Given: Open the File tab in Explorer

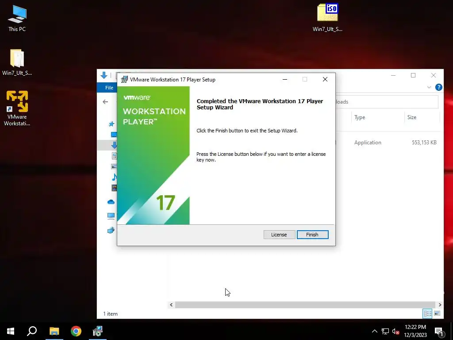Looking at the screenshot, I should (x=109, y=88).
